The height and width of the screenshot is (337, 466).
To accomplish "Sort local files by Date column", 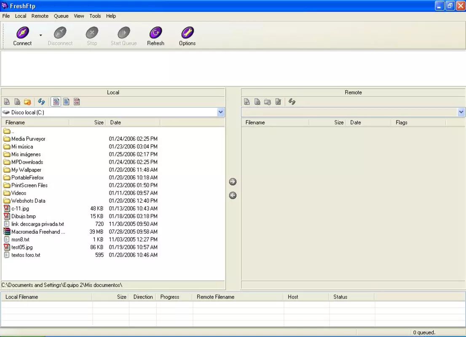I will tap(133, 123).
